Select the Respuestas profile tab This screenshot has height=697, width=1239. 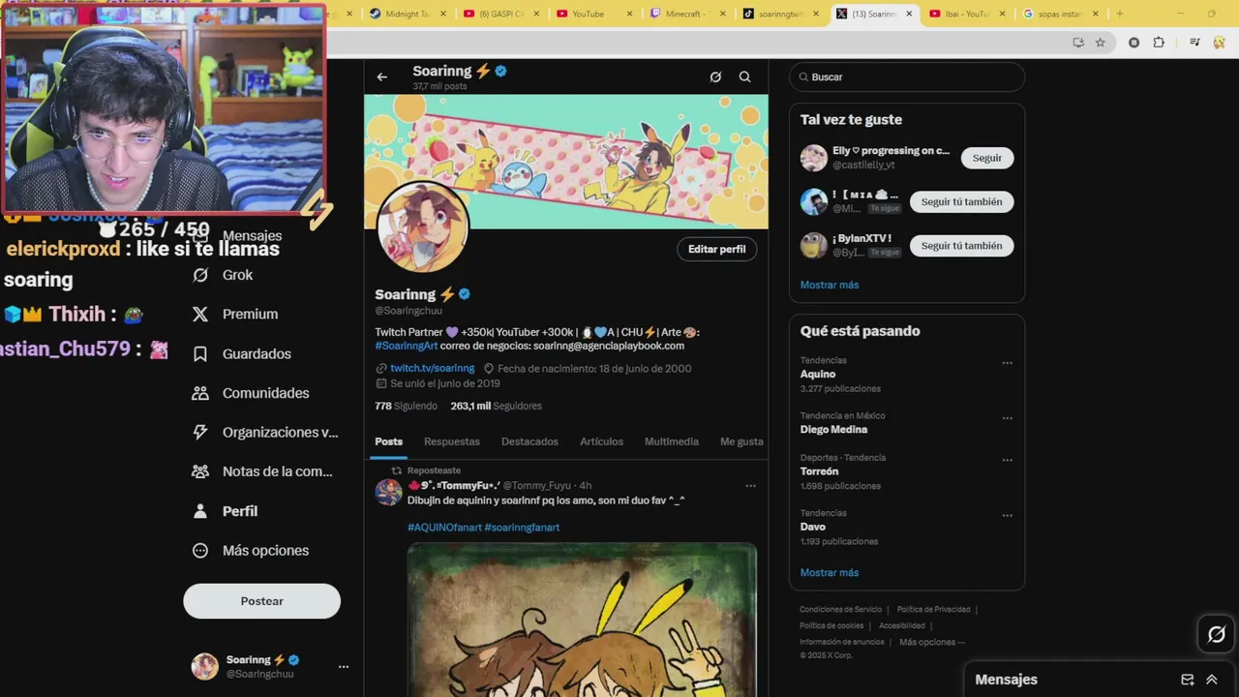(x=452, y=441)
